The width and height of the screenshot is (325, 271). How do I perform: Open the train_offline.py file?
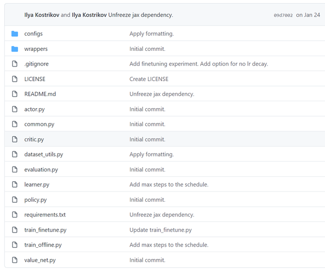pos(43,245)
